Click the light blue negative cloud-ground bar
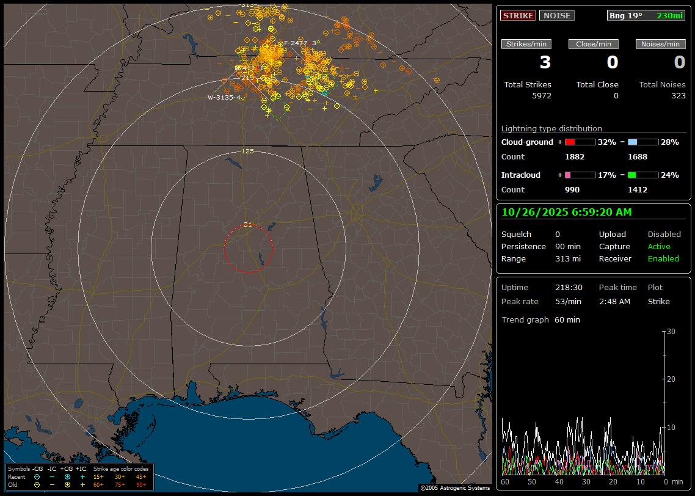 click(643, 142)
